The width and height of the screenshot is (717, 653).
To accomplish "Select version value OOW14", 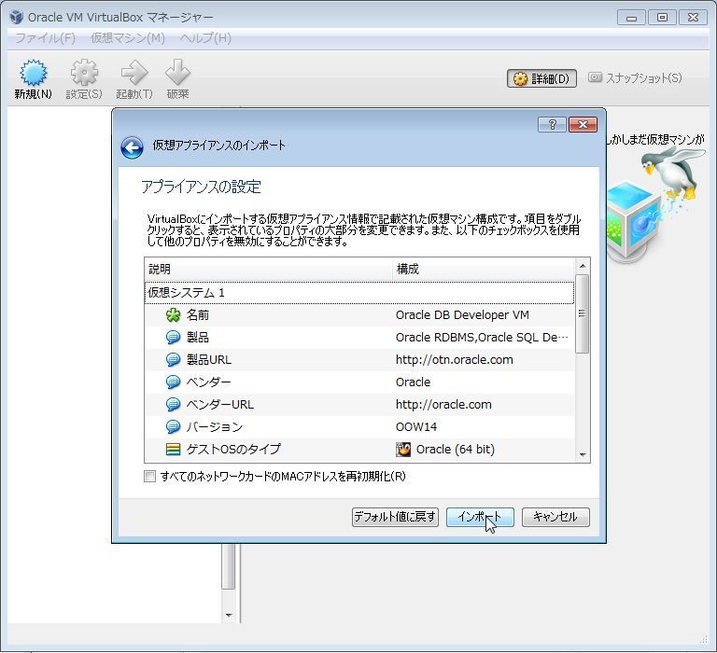I will tap(416, 427).
